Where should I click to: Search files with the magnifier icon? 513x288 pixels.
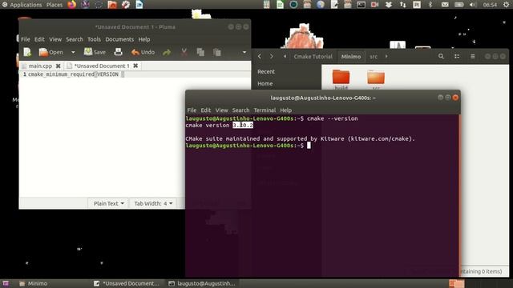(441, 56)
